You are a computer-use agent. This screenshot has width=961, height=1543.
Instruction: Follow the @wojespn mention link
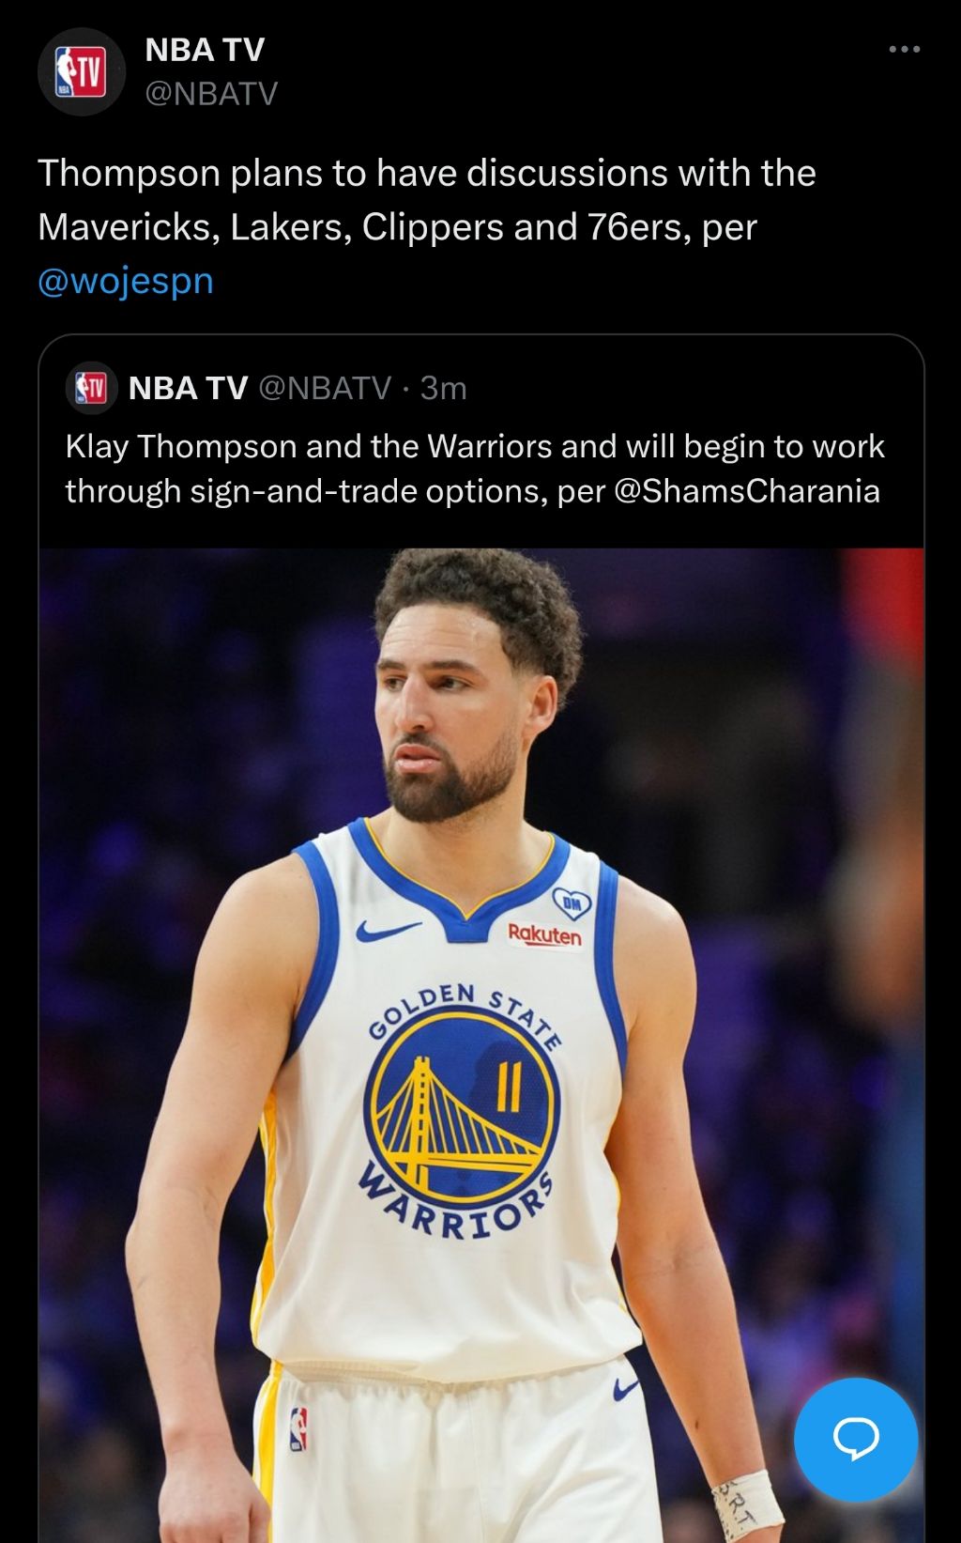pos(126,281)
